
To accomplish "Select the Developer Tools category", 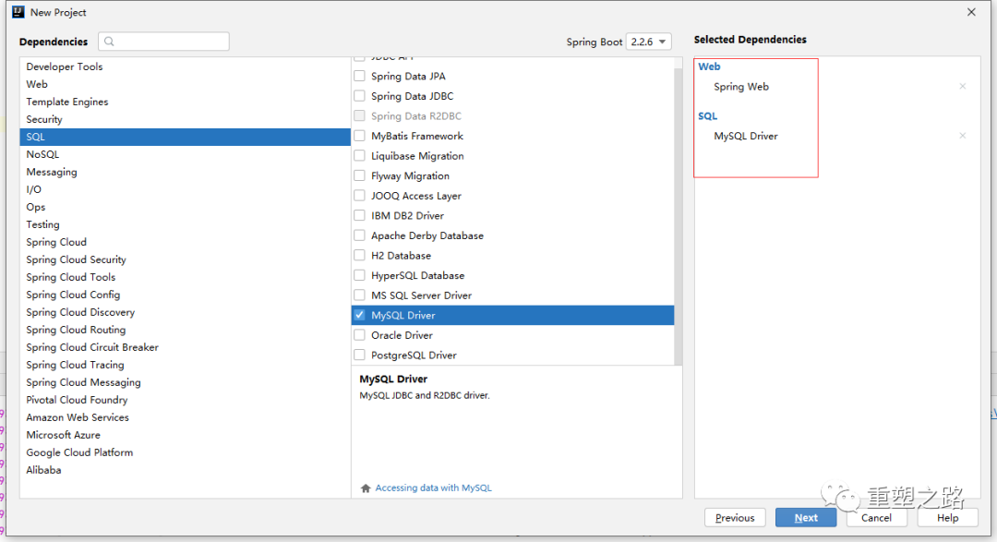I will click(x=65, y=66).
